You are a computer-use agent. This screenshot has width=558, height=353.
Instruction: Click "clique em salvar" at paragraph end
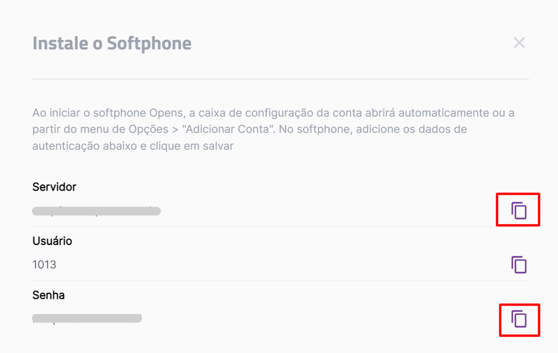point(191,146)
